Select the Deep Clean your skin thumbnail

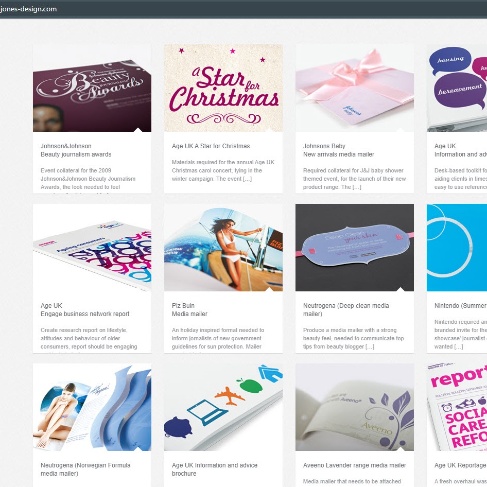coord(354,248)
